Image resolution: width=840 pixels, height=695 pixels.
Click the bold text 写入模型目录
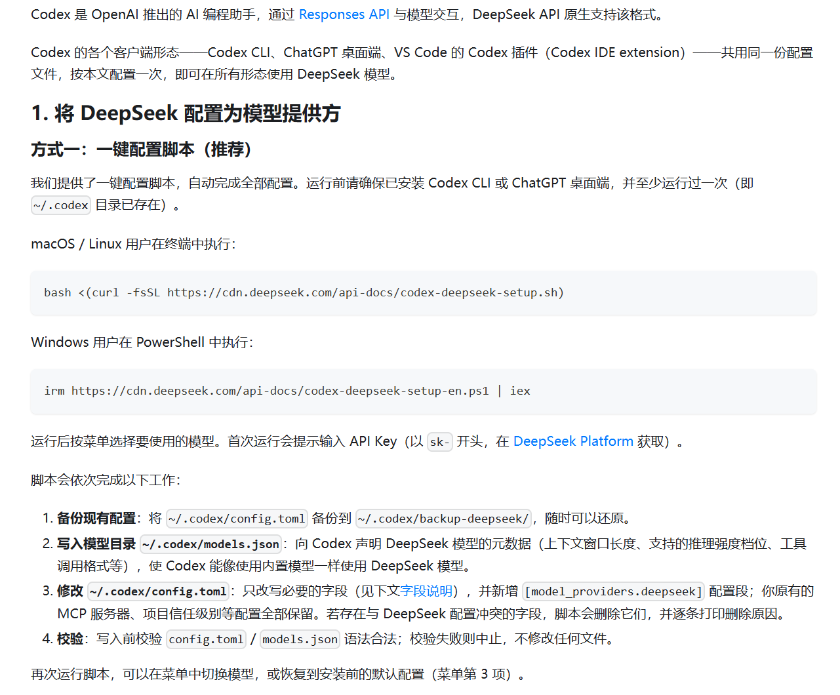click(96, 544)
